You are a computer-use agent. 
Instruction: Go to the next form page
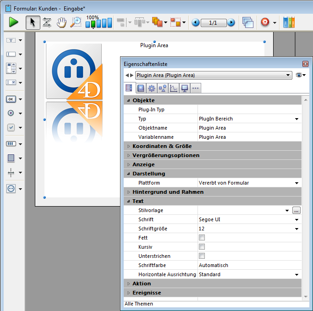tap(231, 22)
